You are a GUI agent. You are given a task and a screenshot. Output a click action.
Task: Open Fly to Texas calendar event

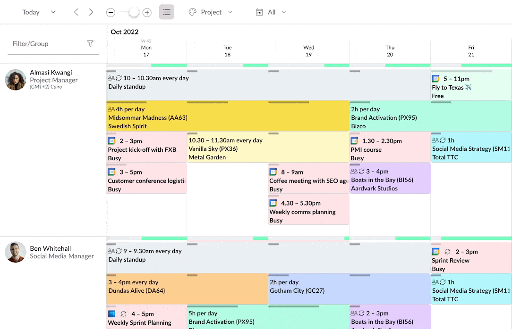(x=471, y=85)
